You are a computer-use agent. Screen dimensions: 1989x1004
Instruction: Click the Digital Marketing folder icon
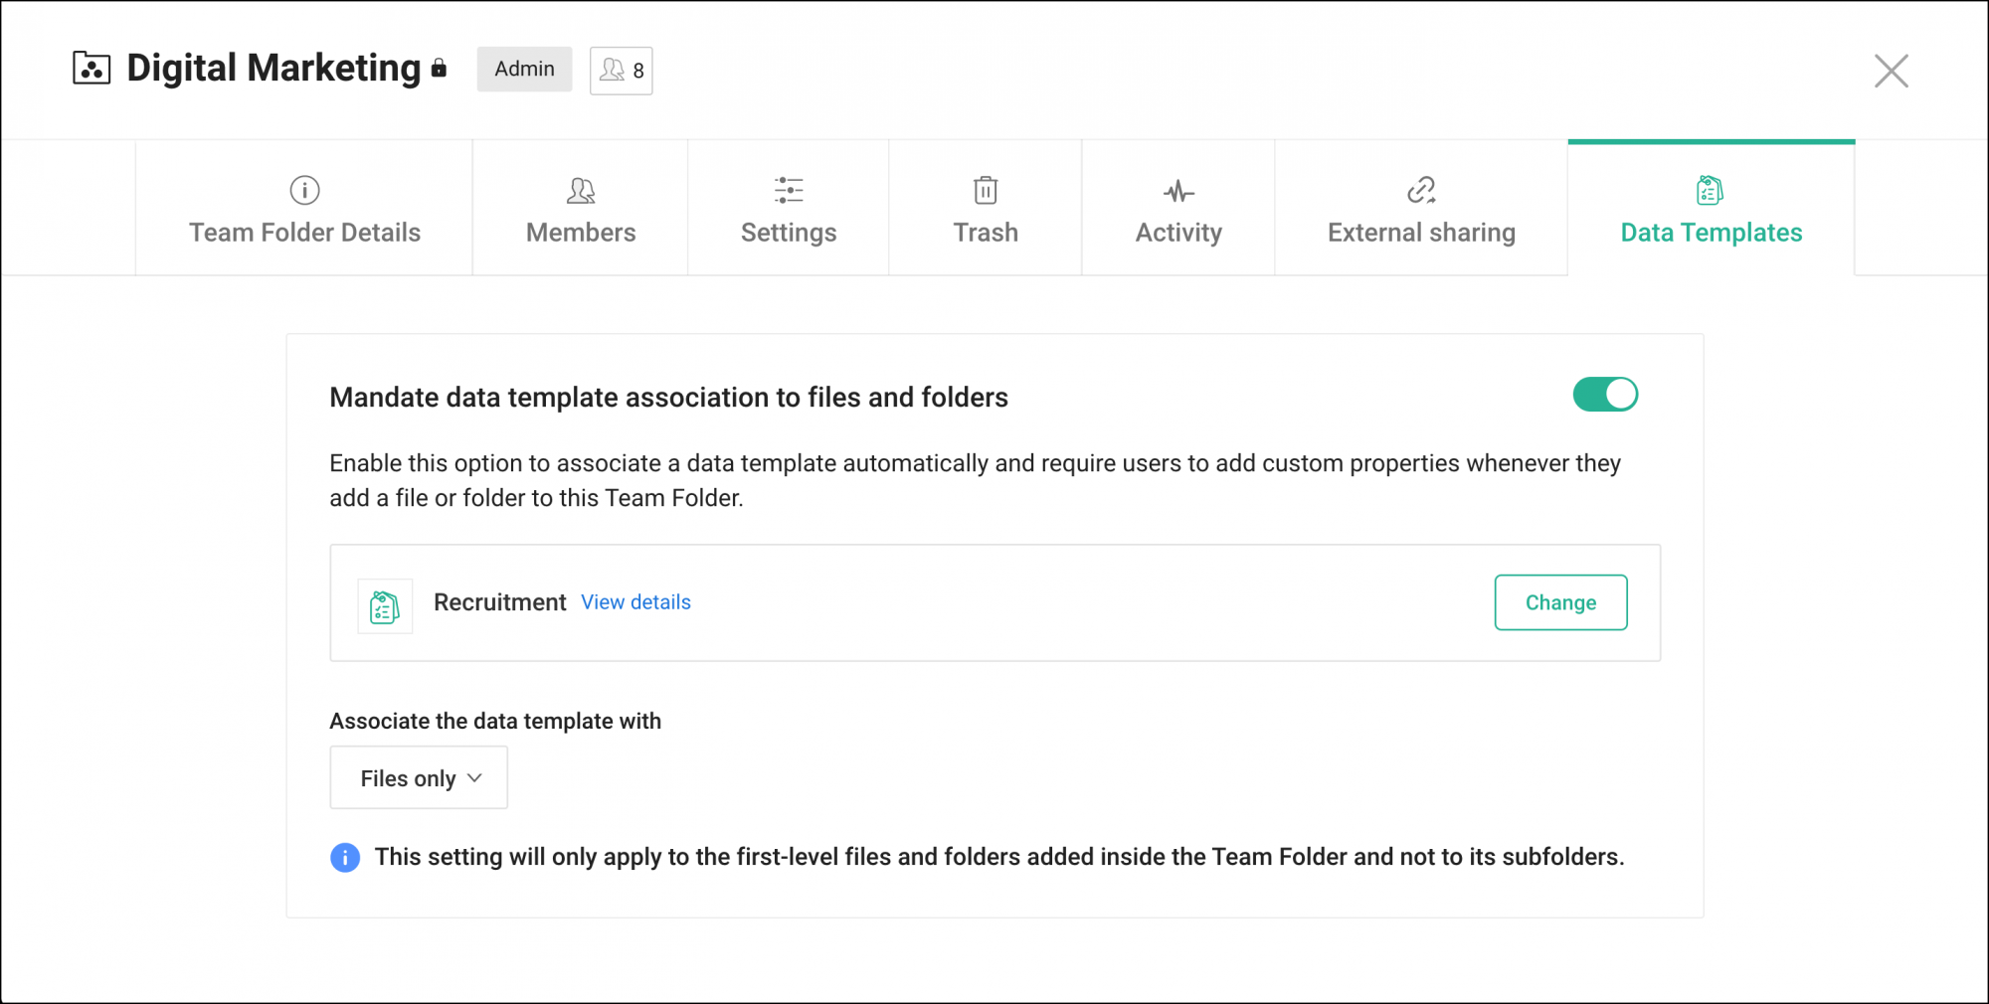point(90,68)
